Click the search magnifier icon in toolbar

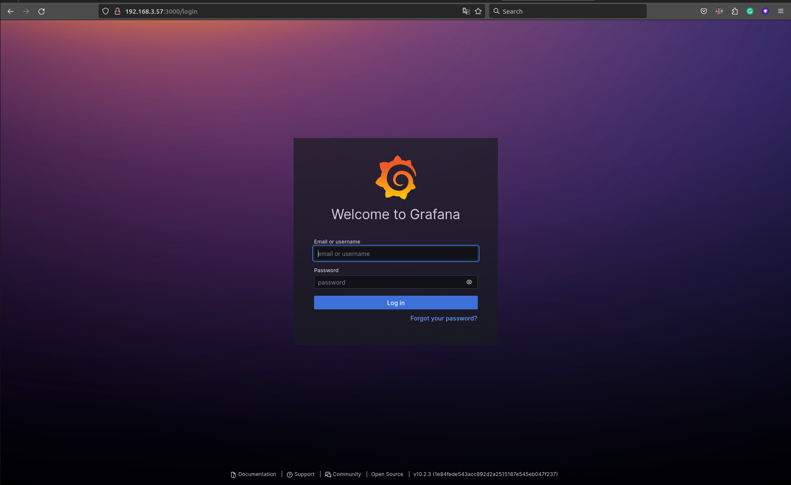click(497, 12)
